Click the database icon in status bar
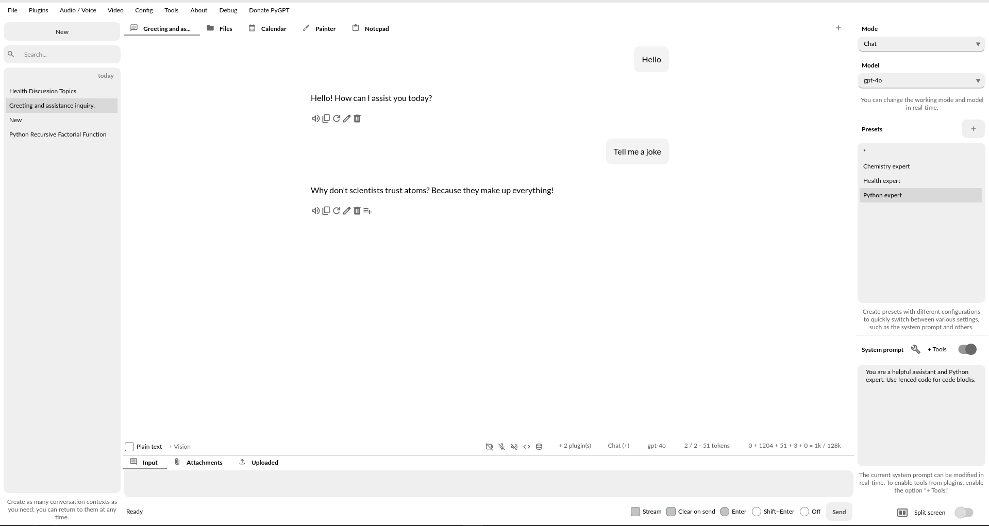The width and height of the screenshot is (989, 526). tap(539, 447)
